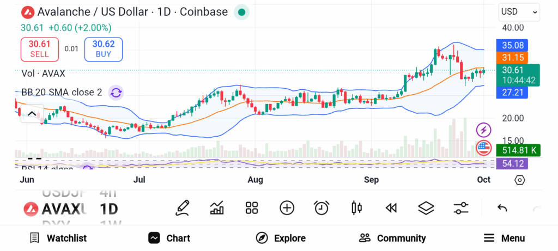Collapse the indicator legend chevron
Viewport: 558px width, 251px height.
(32, 113)
